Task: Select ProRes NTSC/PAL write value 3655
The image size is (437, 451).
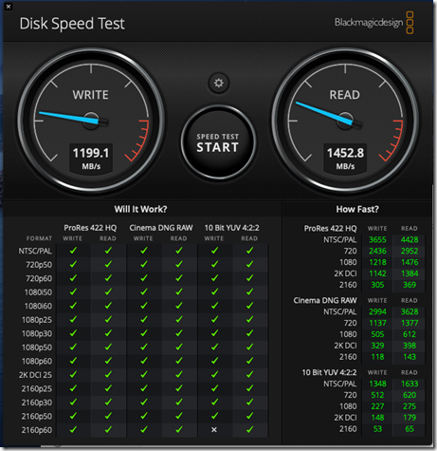Action: pyautogui.click(x=377, y=239)
